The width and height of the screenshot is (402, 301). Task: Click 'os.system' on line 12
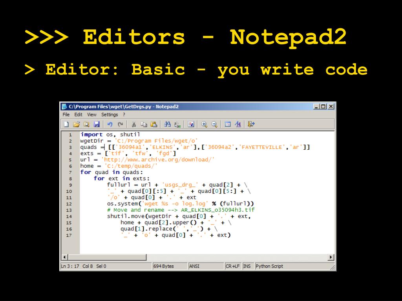pos(122,204)
